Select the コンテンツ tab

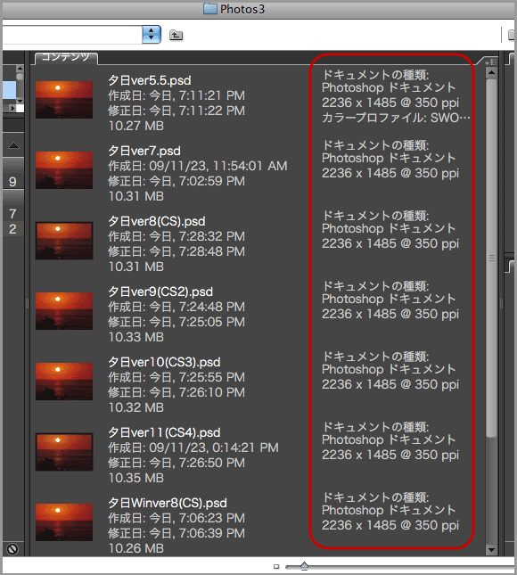click(x=66, y=58)
